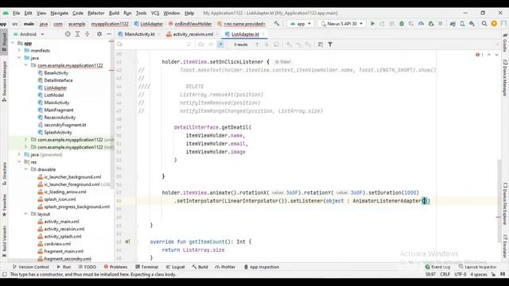Viewport: 509px width, 286px height.
Task: Toggle Match Case (Cc) in search bar
Action: (x=201, y=44)
